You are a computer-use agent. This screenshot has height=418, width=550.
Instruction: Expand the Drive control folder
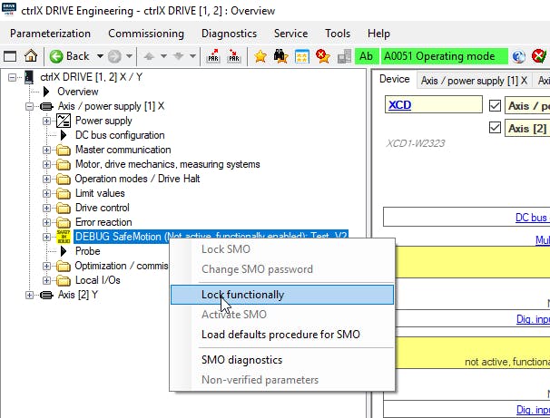click(46, 208)
